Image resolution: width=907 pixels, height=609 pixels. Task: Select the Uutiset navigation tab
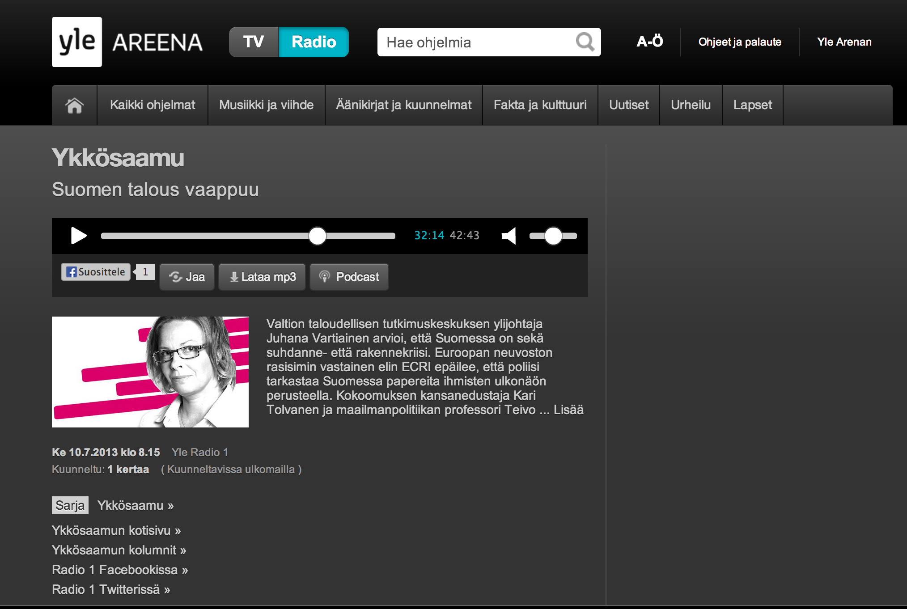click(629, 105)
